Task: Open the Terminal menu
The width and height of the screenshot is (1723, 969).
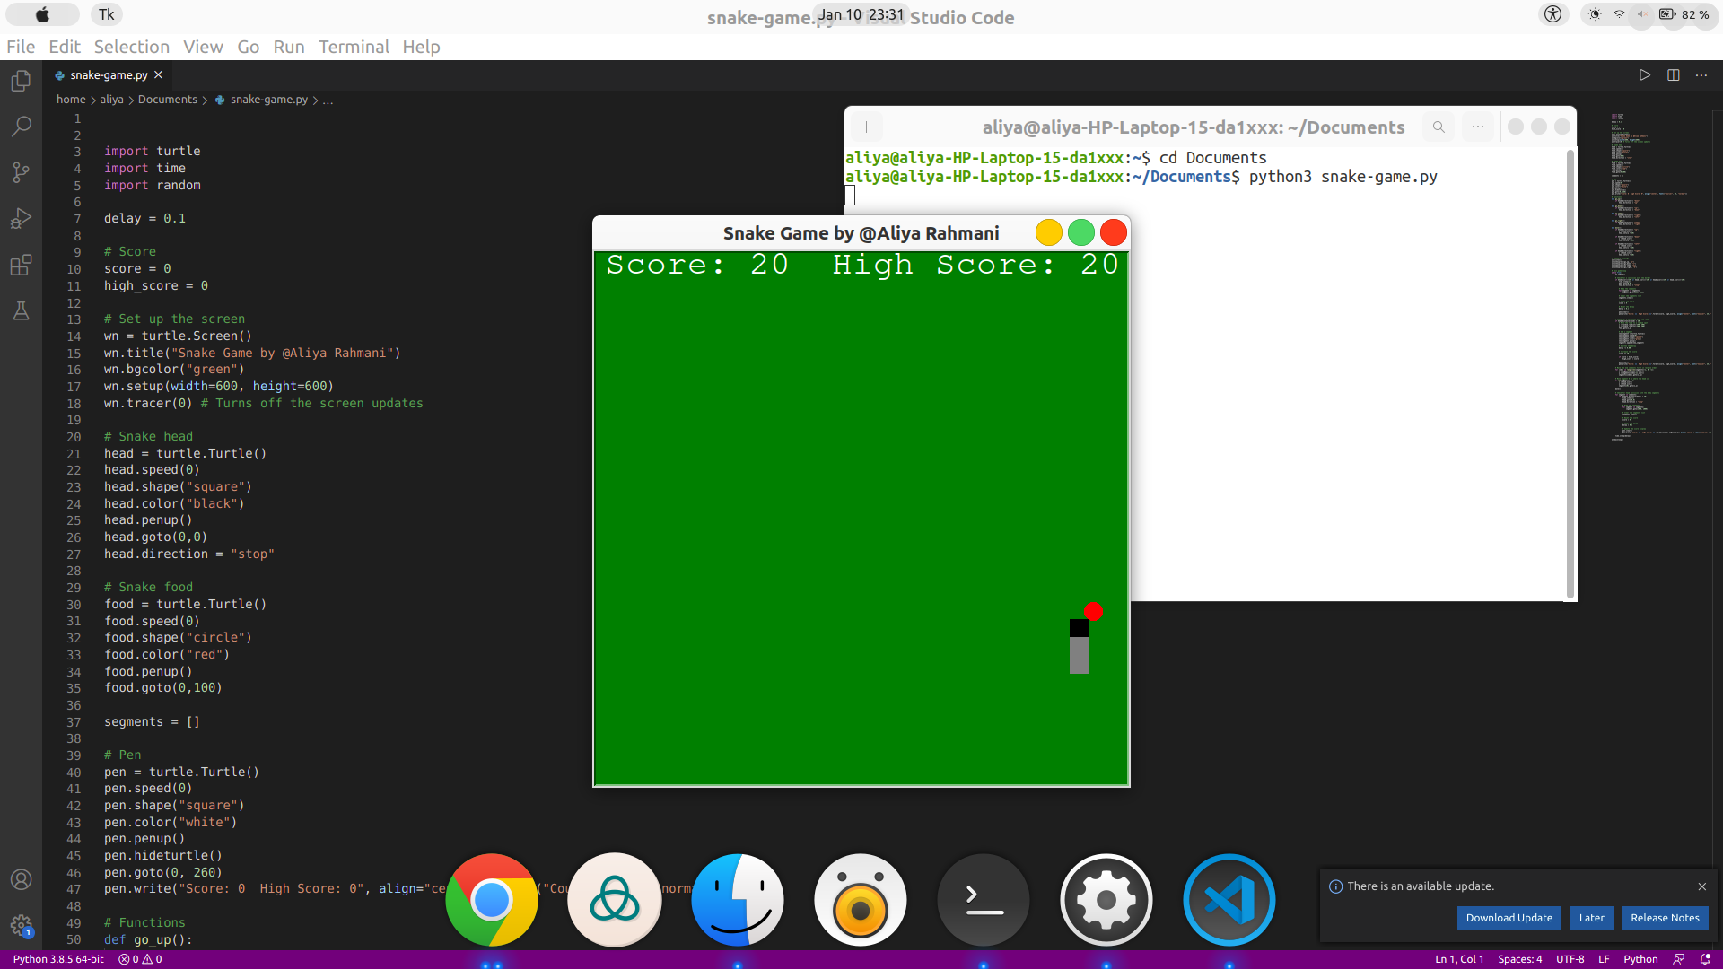Action: pyautogui.click(x=354, y=47)
